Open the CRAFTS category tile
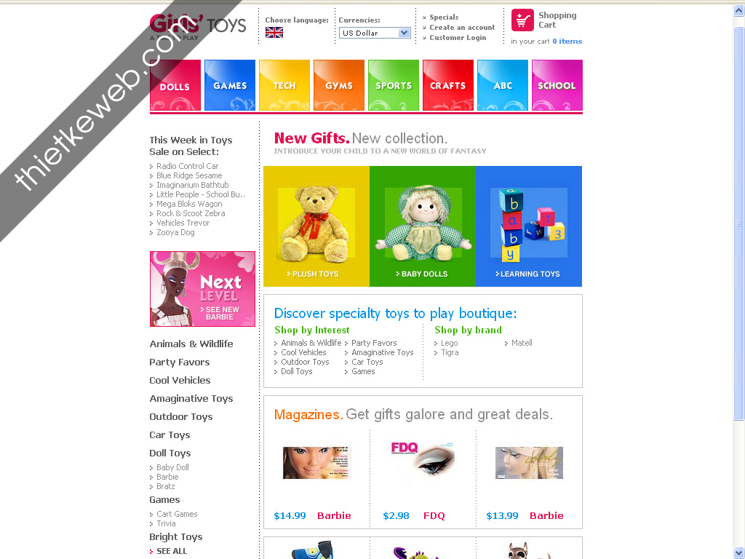Screen dimensions: 745x559 pos(448,85)
